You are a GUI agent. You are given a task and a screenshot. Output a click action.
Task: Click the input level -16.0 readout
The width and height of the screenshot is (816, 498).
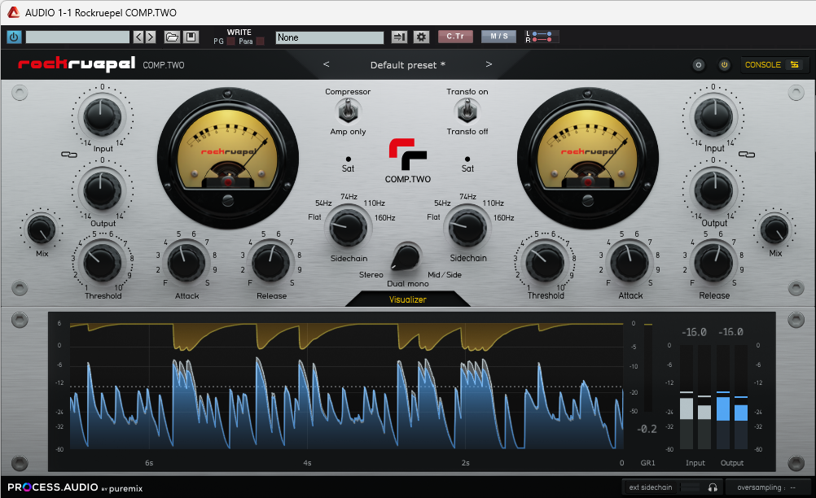(x=694, y=332)
